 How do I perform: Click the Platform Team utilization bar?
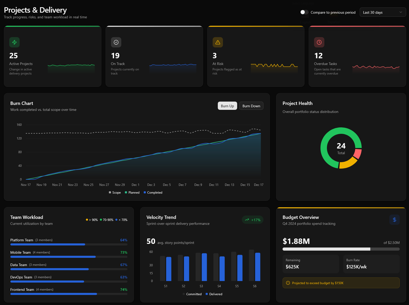[x=69, y=244]
